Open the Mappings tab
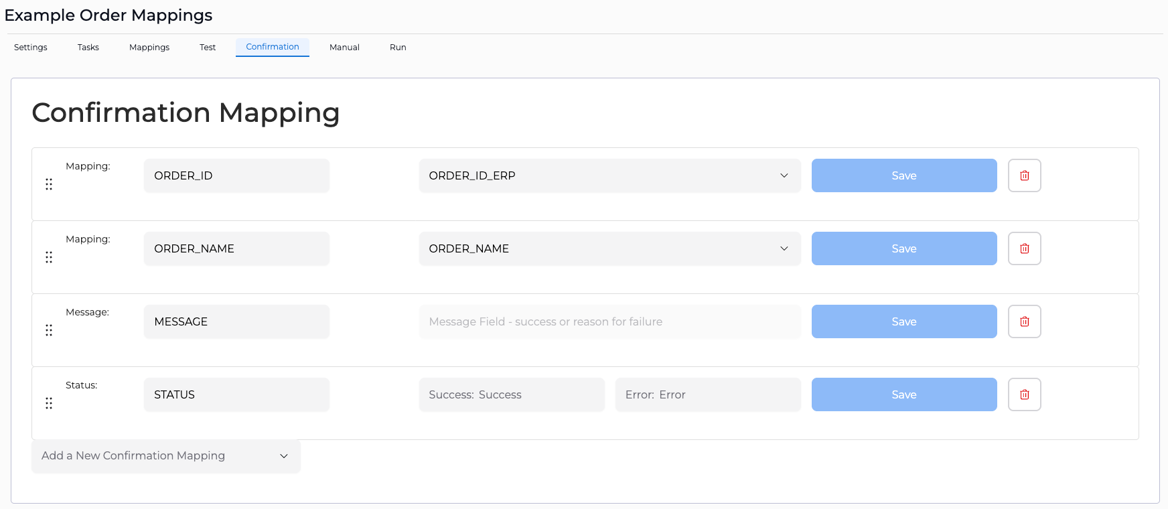 [149, 48]
